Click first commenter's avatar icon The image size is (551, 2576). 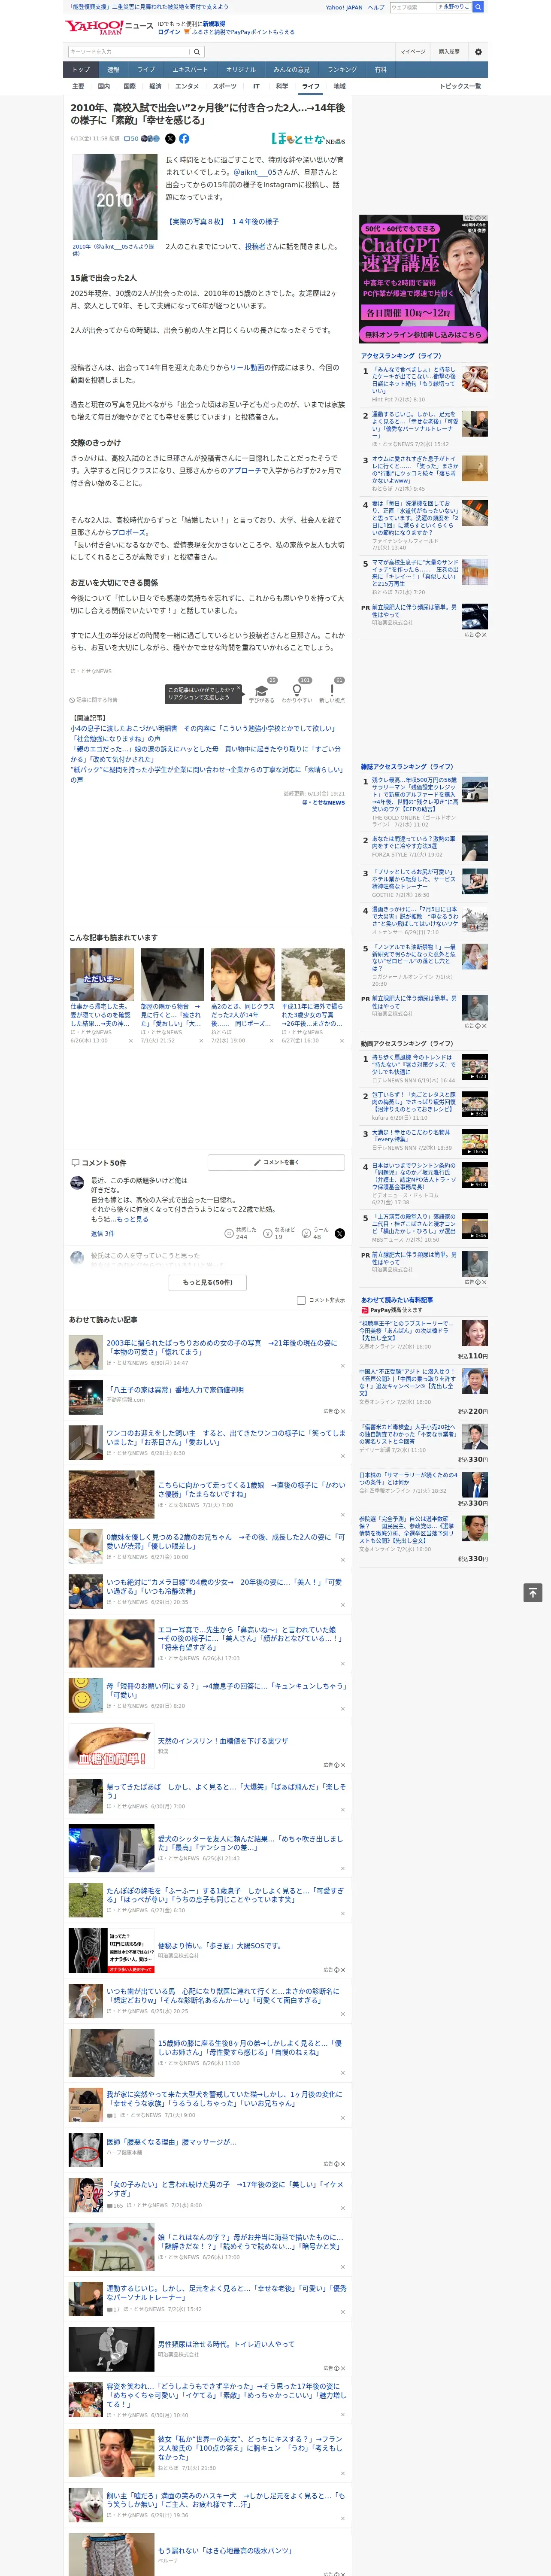click(x=77, y=1183)
